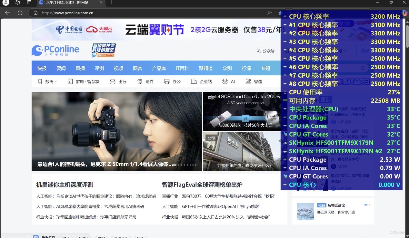Open the 要闻 nav menu item
Image resolution: width=409 pixels, height=238 pixels.
pyautogui.click(x=61, y=68)
